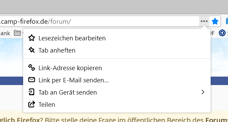
Task: Click the blue bookmark star icon
Action: pyautogui.click(x=215, y=21)
